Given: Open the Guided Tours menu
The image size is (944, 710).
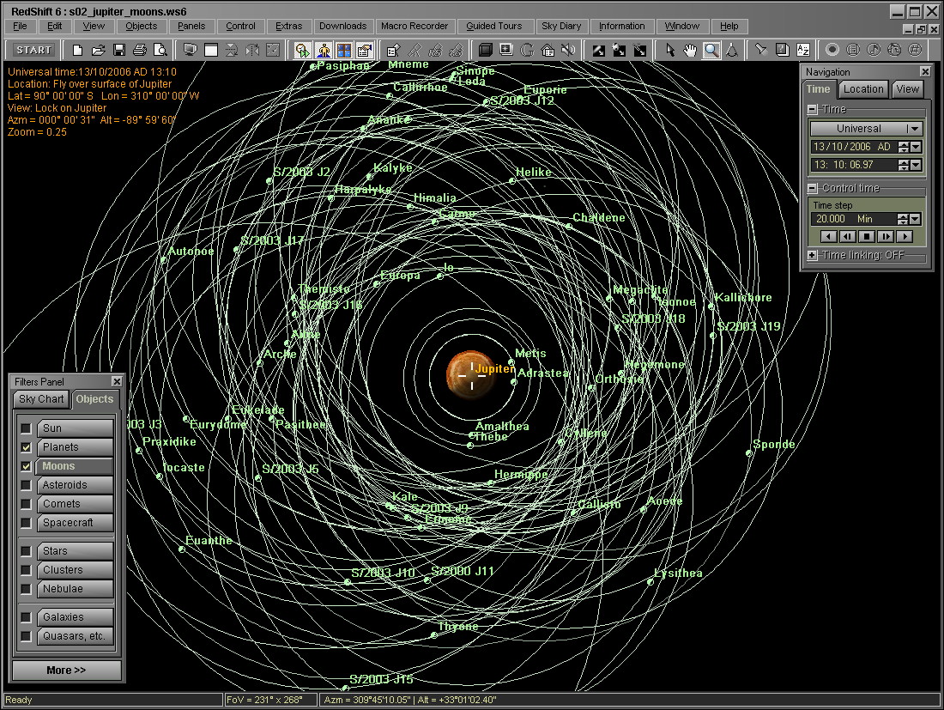Looking at the screenshot, I should pyautogui.click(x=493, y=27).
